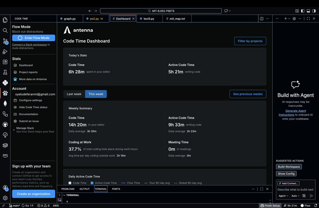319x208 pixels.
Task: Toggle Global 90-day avg legend line
Action: click(188, 183)
